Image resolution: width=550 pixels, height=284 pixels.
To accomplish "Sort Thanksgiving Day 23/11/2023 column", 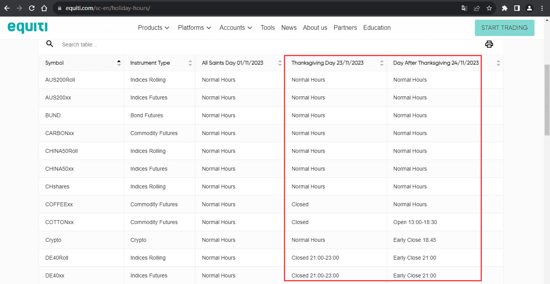I will [382, 63].
